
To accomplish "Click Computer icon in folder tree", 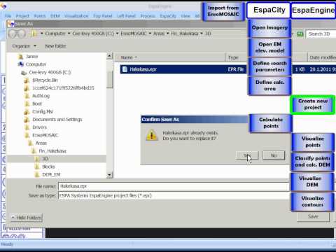I will pos(21,64).
